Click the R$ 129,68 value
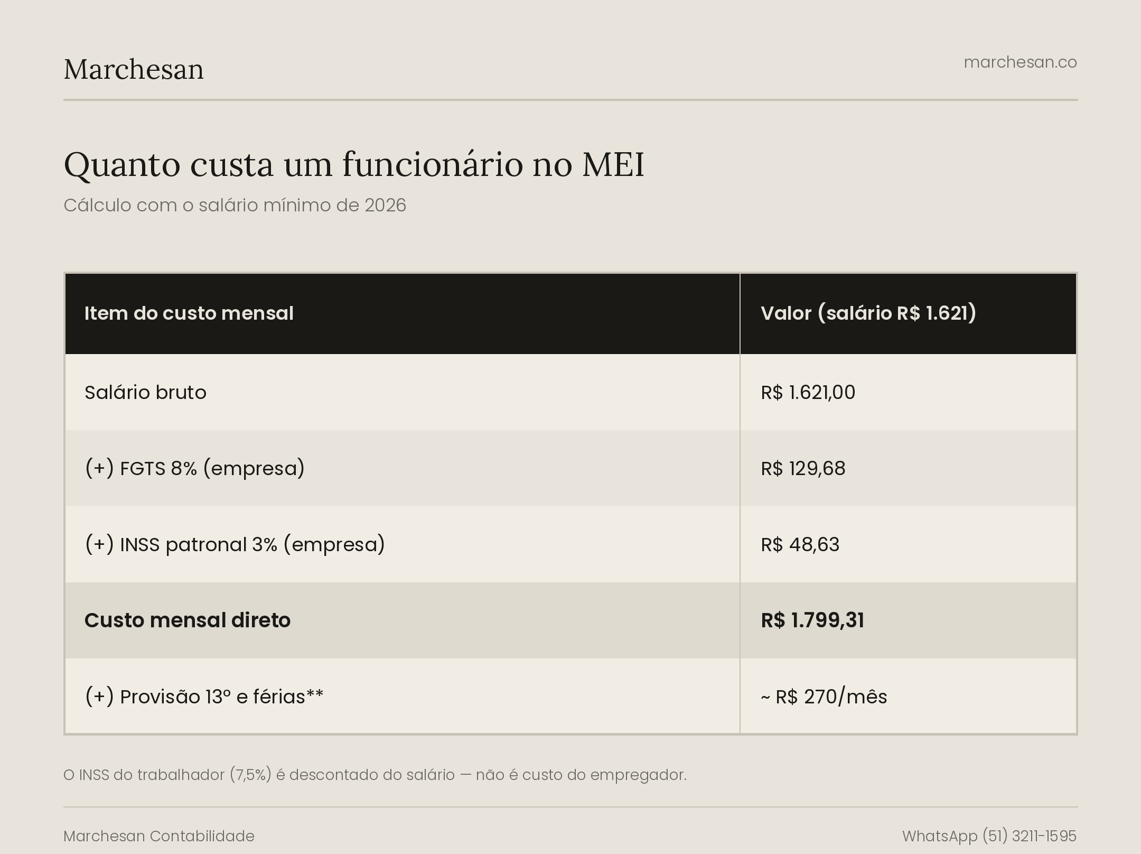The height and width of the screenshot is (854, 1141). (803, 469)
